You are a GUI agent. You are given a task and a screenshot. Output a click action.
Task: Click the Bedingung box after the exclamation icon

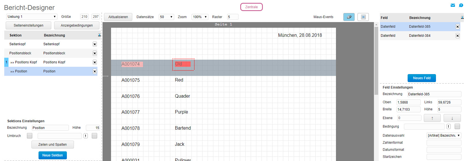point(457,126)
